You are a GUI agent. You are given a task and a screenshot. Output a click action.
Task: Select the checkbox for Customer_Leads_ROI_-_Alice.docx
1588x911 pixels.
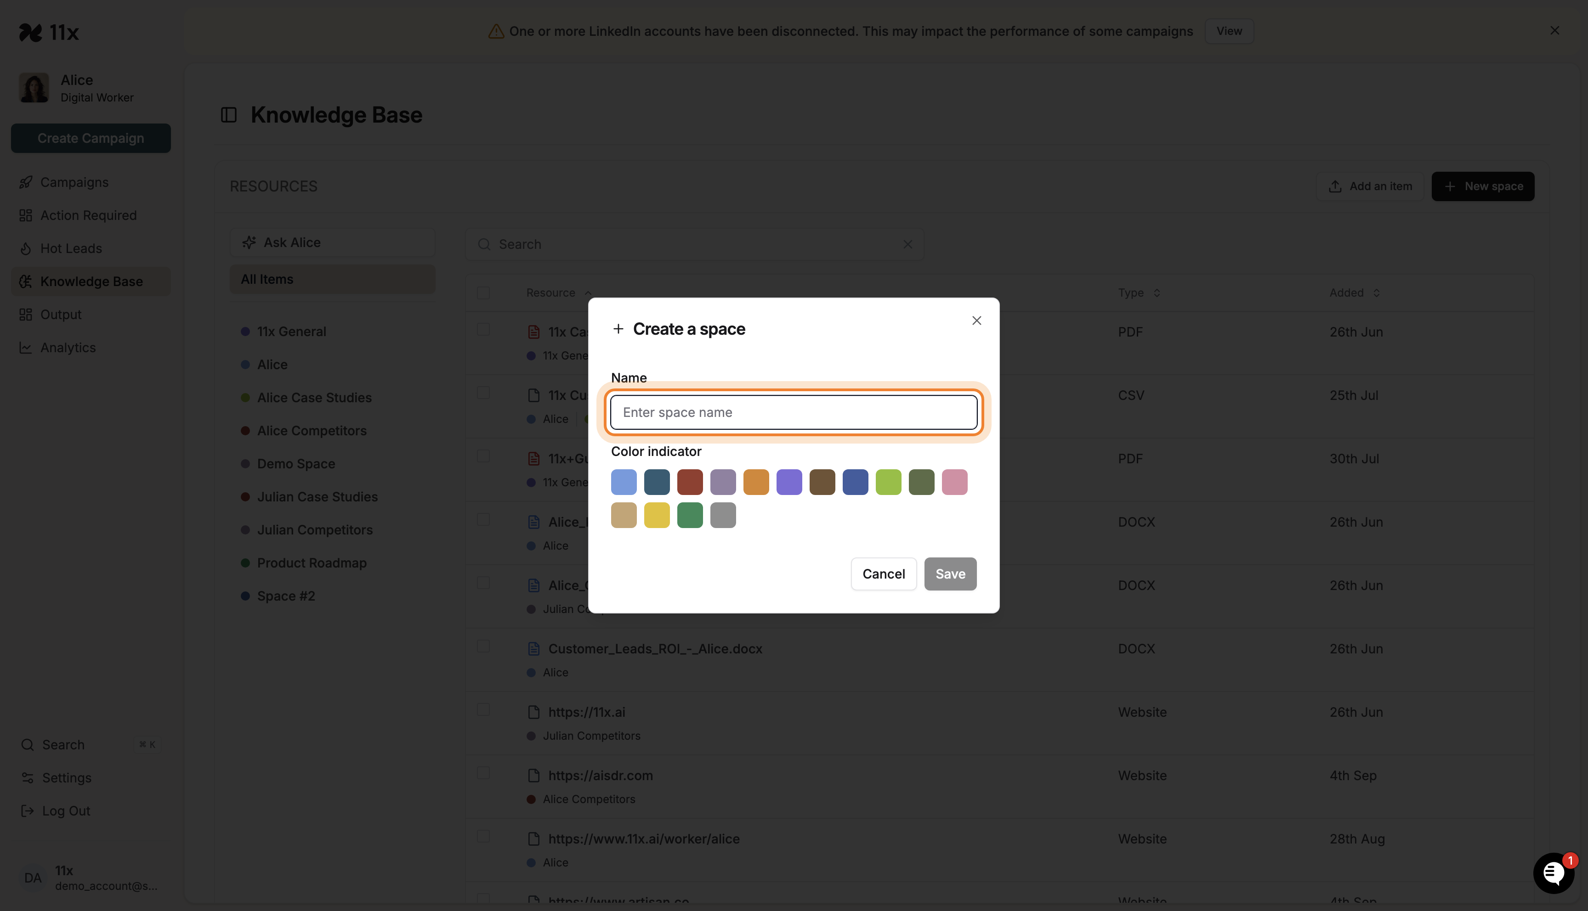(483, 647)
